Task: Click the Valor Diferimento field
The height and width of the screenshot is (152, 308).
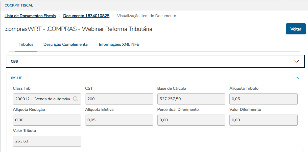Action: pyautogui.click(x=263, y=120)
